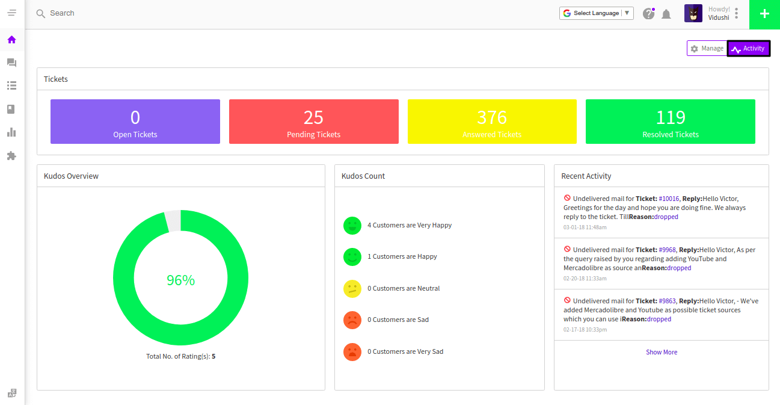Switch to the Activity view

click(748, 48)
